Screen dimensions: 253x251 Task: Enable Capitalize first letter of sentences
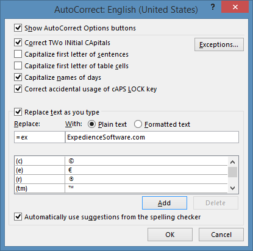pyautogui.click(x=18, y=54)
